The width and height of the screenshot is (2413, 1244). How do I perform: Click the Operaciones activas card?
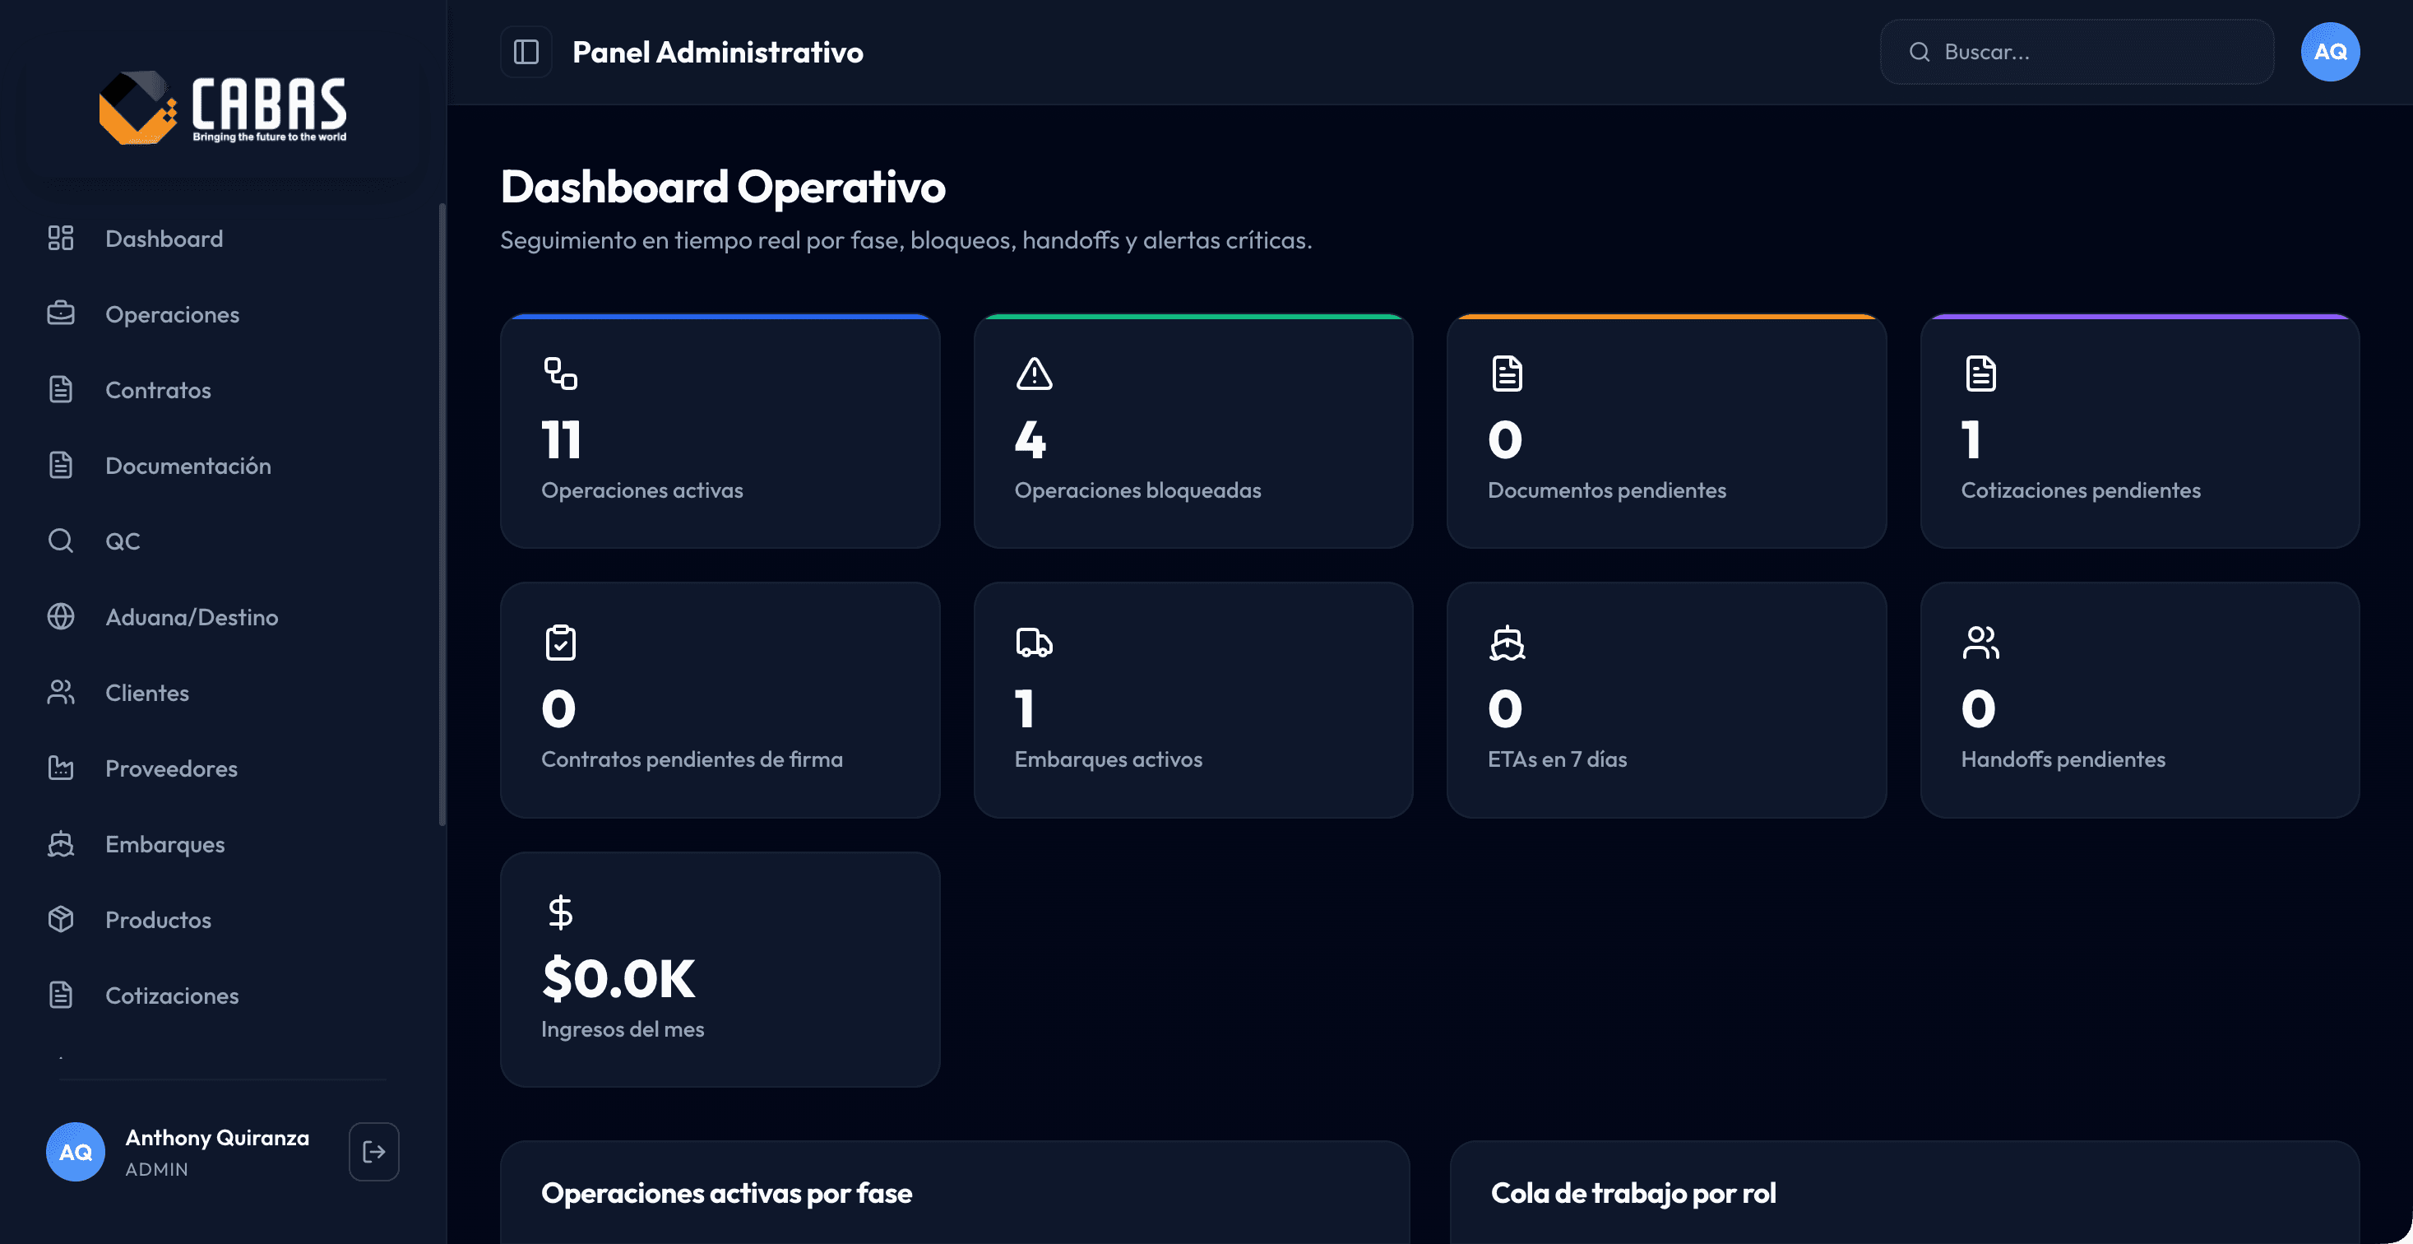pos(720,431)
